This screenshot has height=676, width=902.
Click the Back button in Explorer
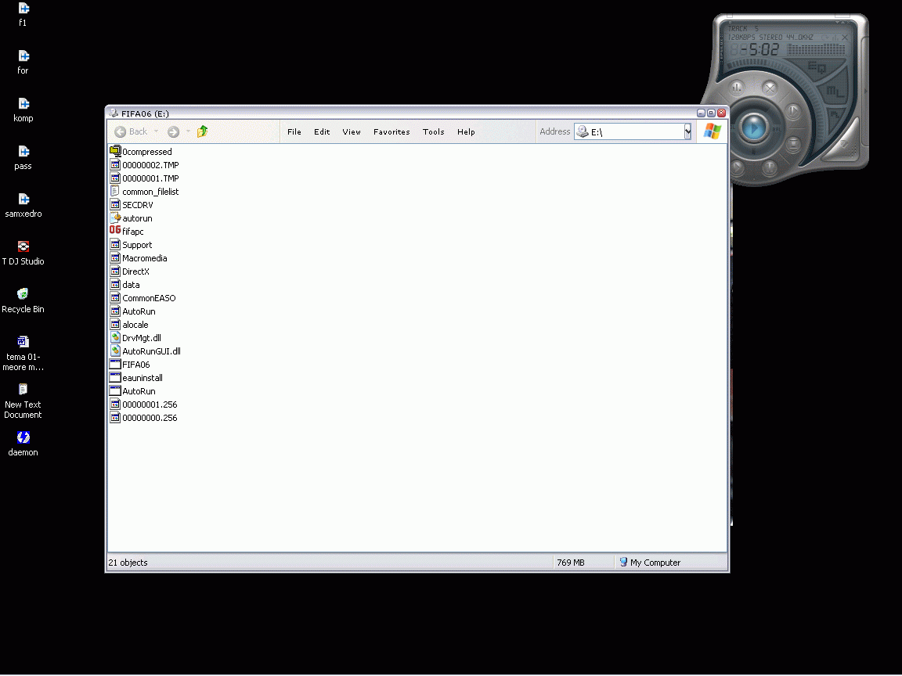(132, 131)
